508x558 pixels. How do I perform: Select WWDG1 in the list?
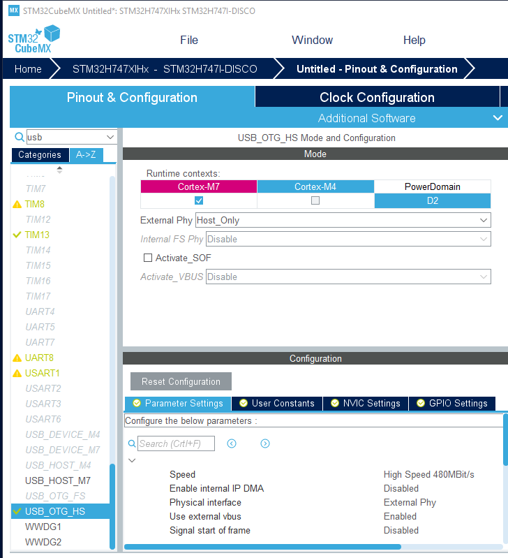pos(43,527)
